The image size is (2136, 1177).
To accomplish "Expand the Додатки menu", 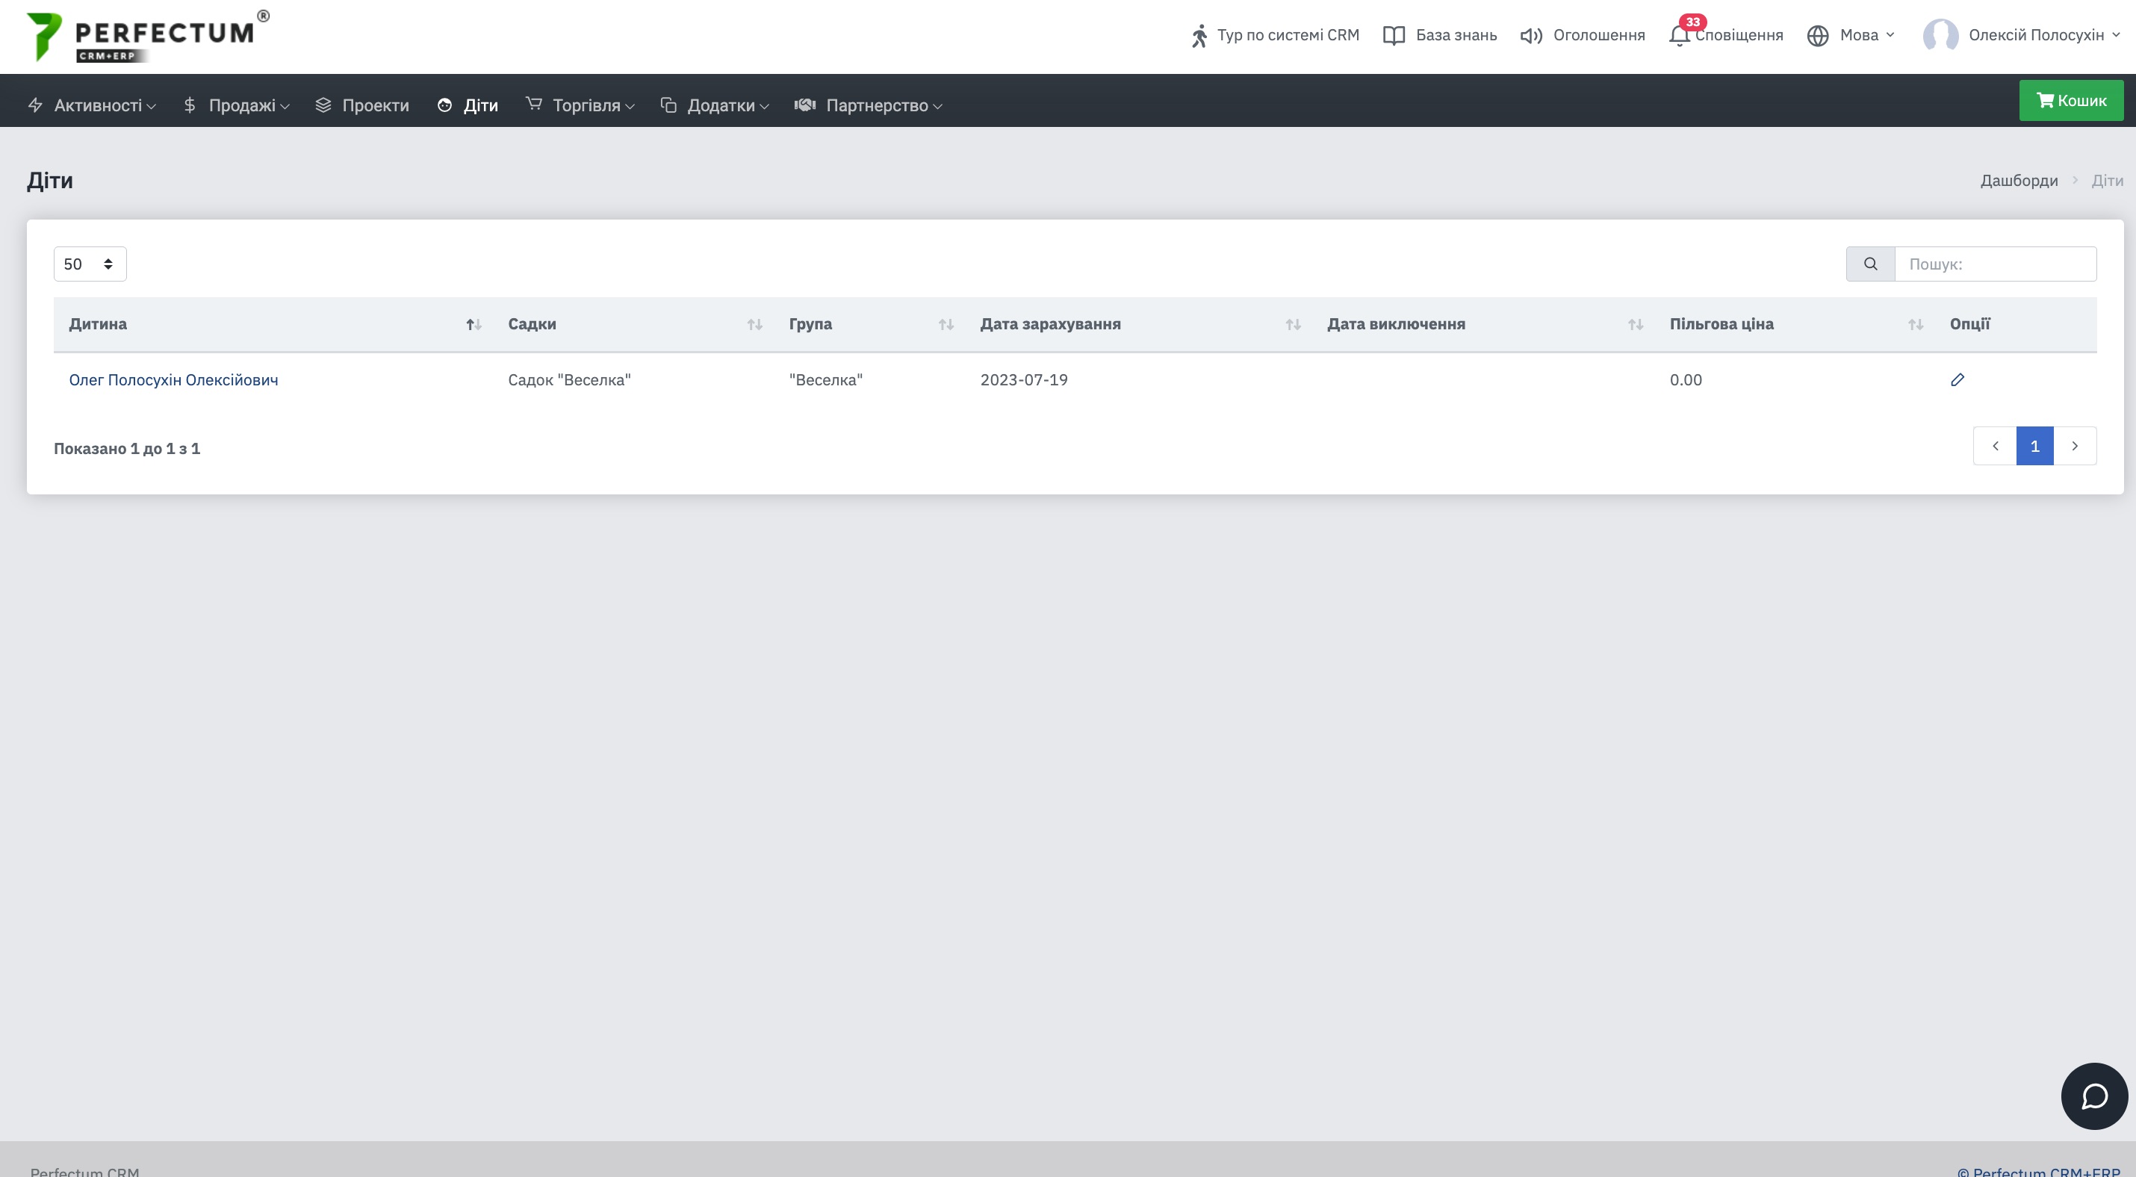I will [x=728, y=105].
